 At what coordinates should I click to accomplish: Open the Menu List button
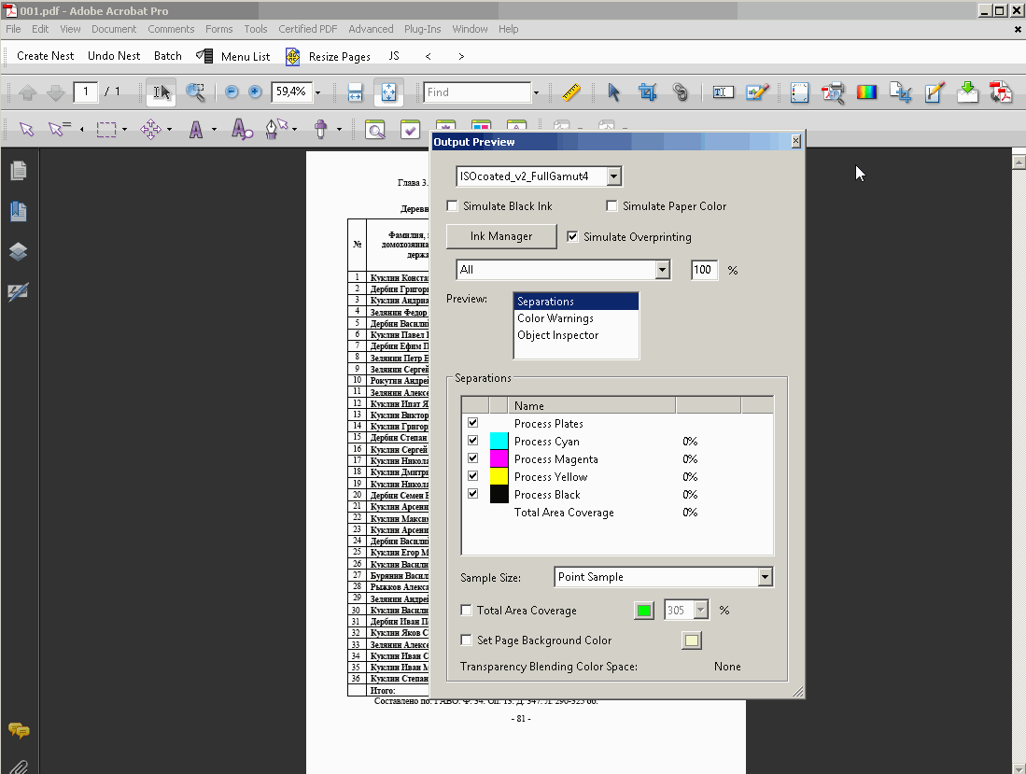click(233, 57)
